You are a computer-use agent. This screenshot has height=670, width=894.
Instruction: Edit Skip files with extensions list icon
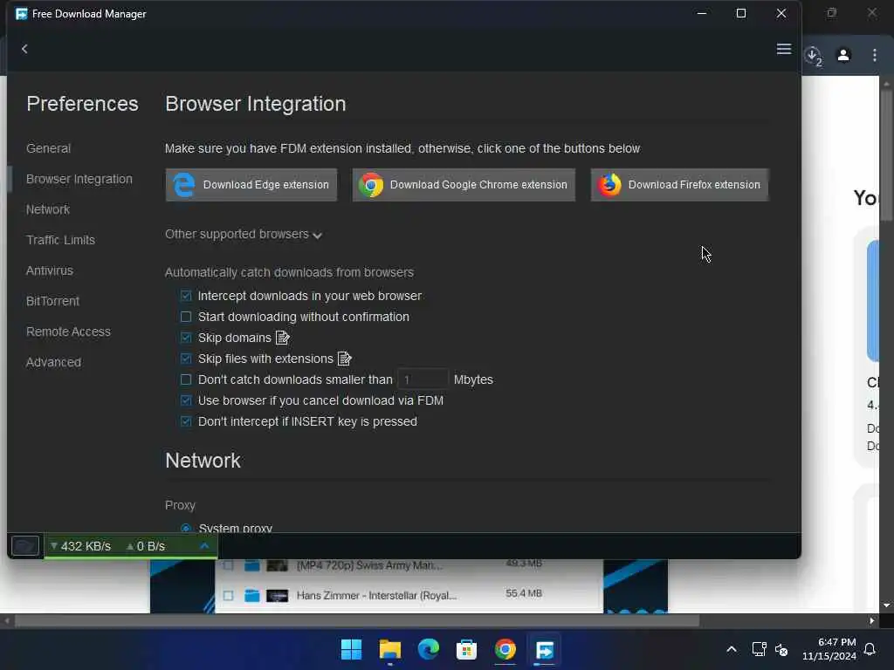point(344,359)
